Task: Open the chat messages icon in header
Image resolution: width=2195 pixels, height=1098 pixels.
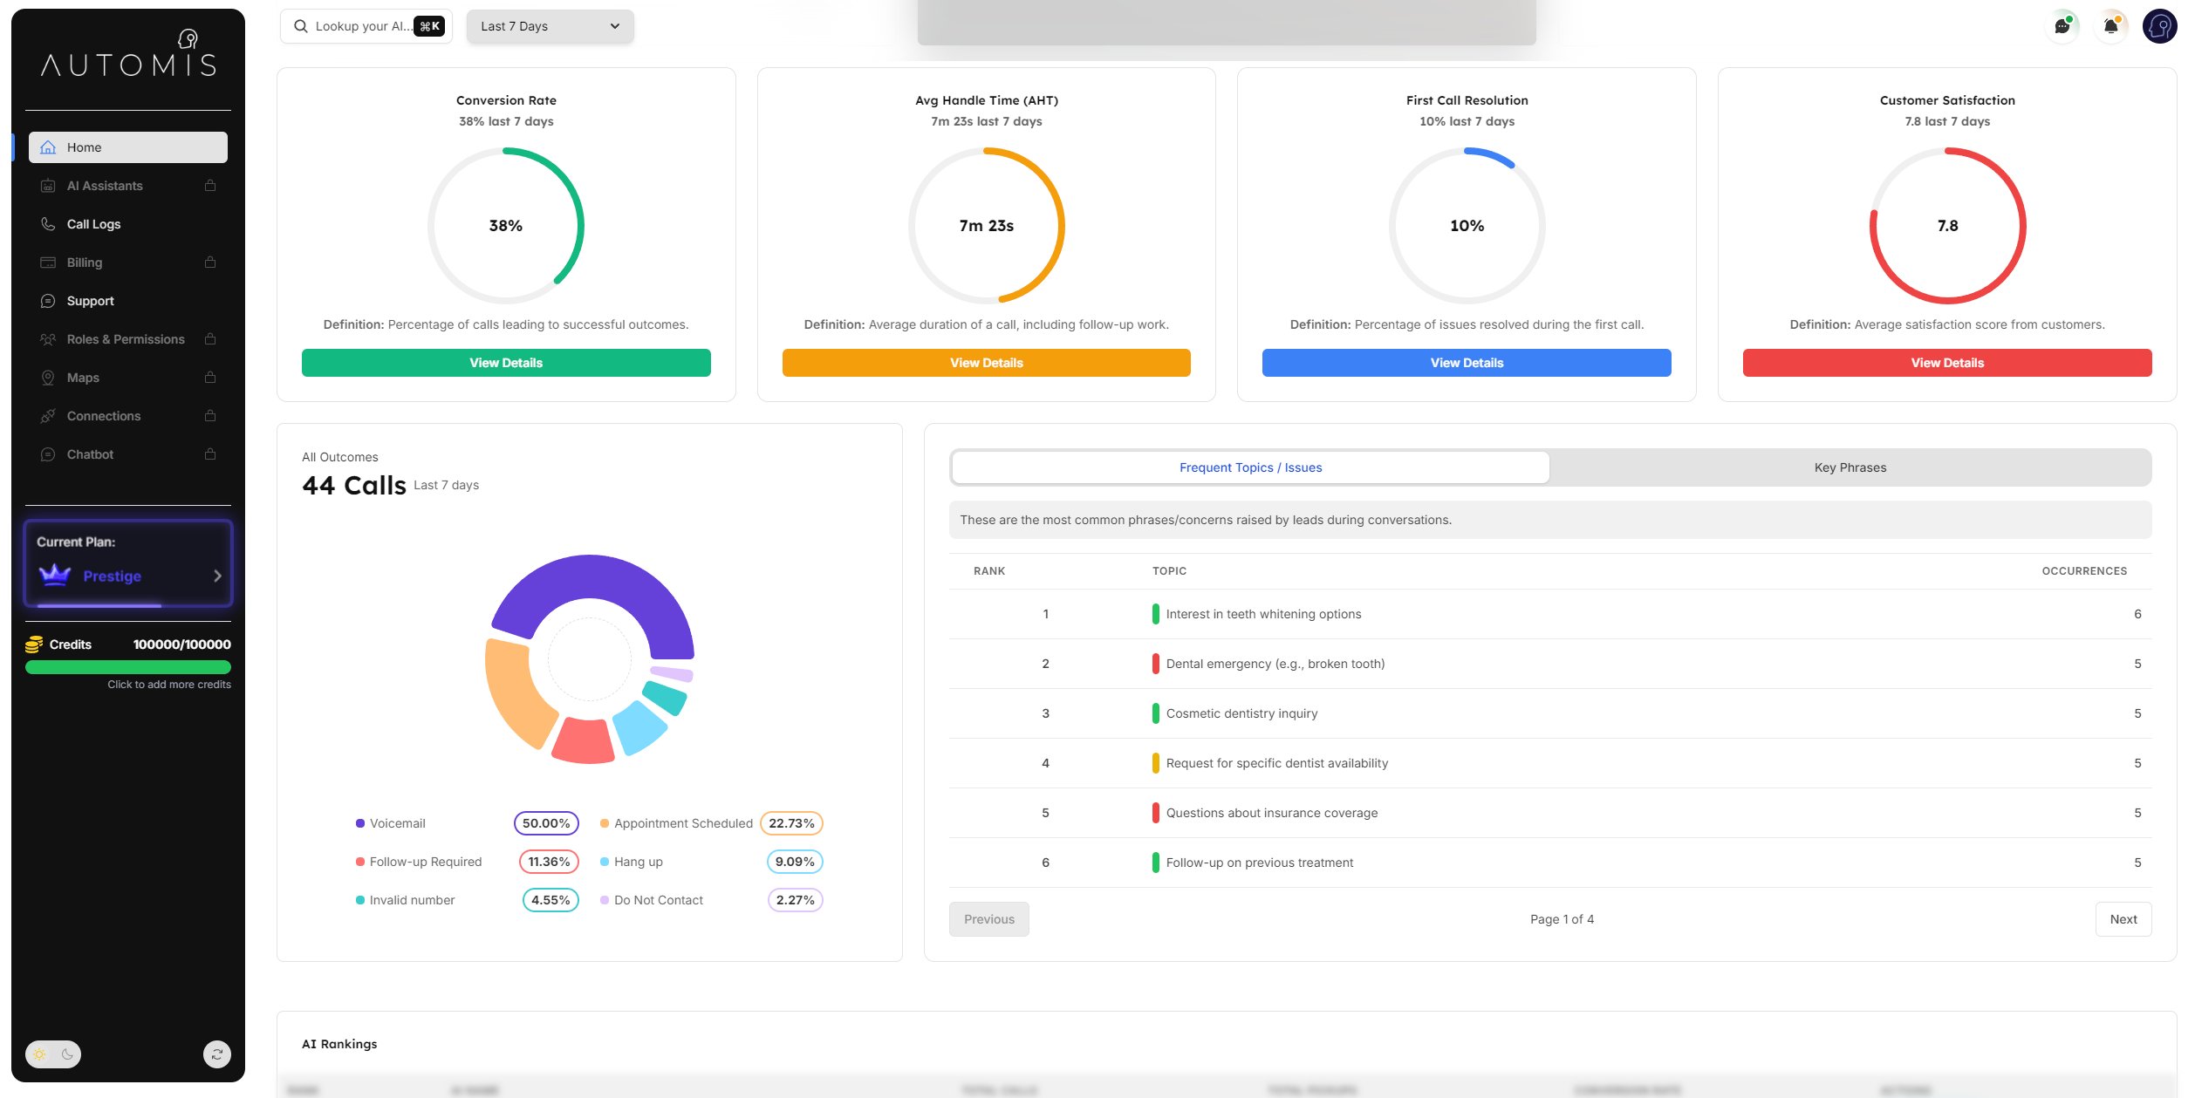Action: tap(2062, 26)
